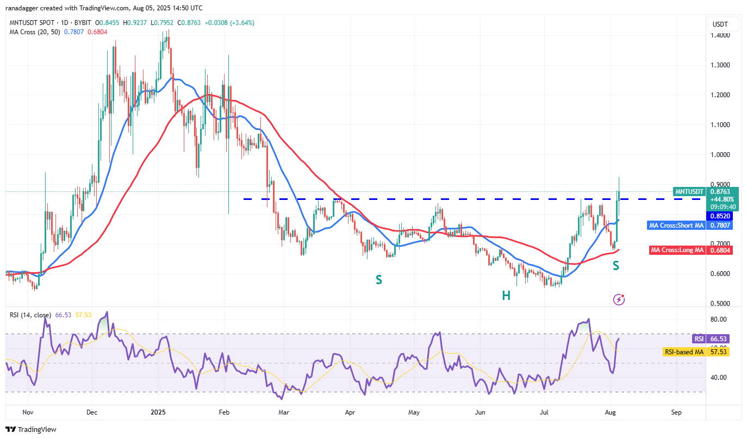747x439 pixels.
Task: Select the left shoulder 'S' annotation near April
Action: pyautogui.click(x=378, y=280)
